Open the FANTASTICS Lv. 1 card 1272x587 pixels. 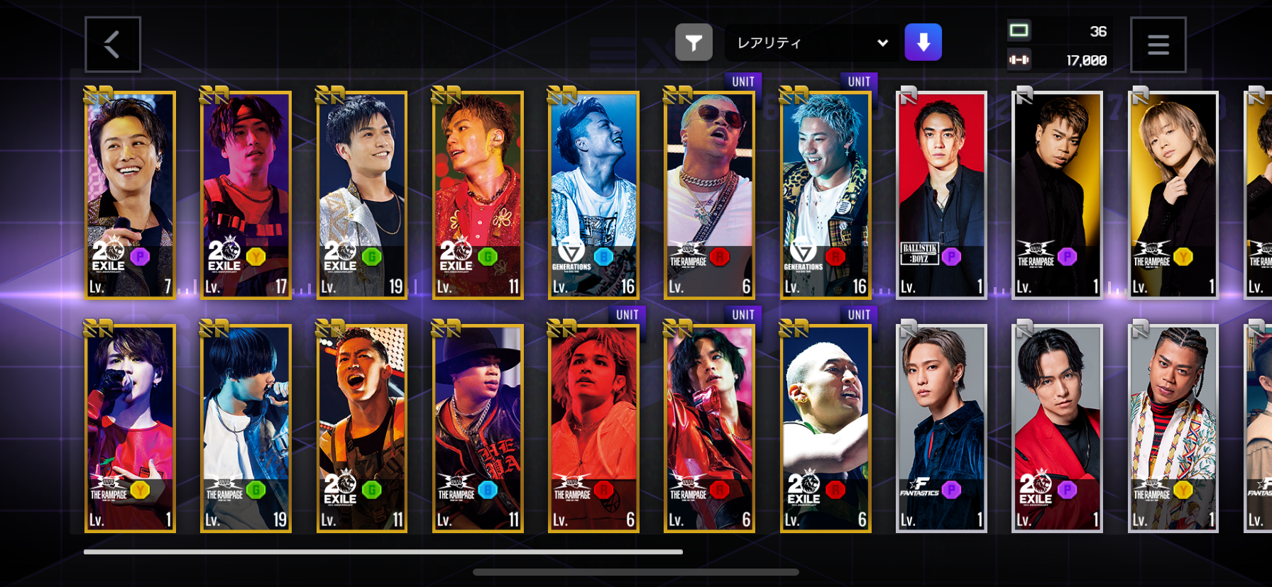tap(941, 428)
